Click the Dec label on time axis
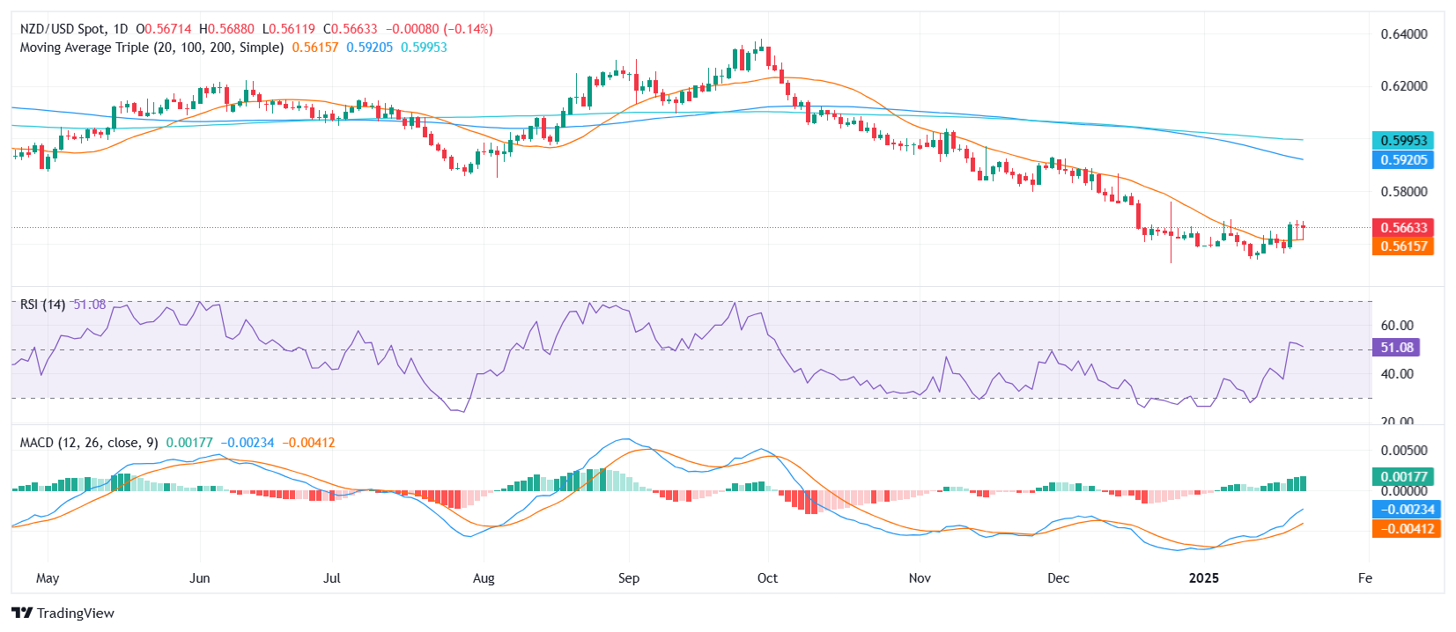1456x632 pixels. (x=1058, y=578)
